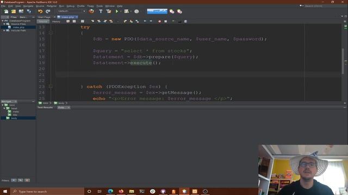Screen dimensions: 348x195
Task: Open the Help menu
Action: (120, 6)
